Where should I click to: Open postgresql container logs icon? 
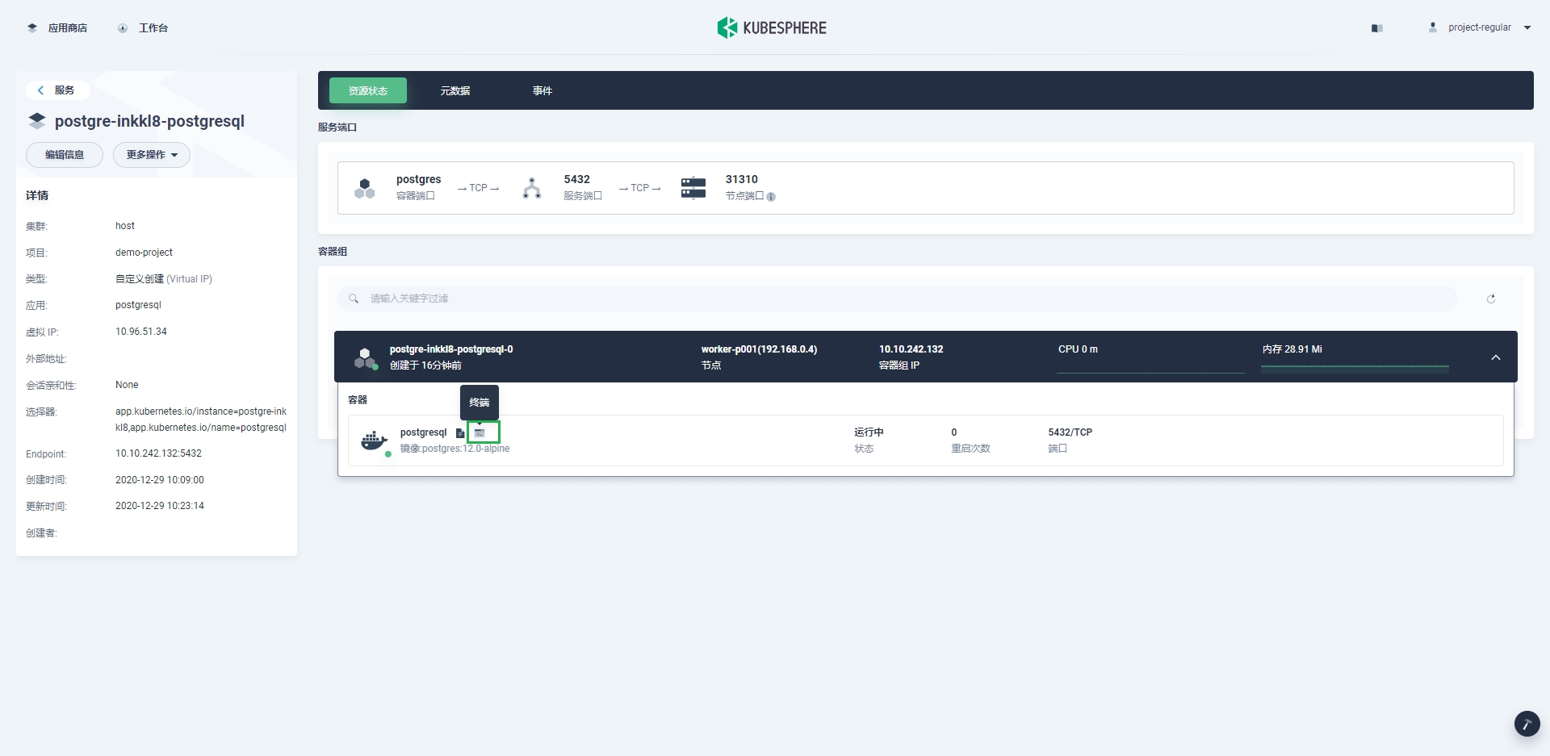point(460,433)
